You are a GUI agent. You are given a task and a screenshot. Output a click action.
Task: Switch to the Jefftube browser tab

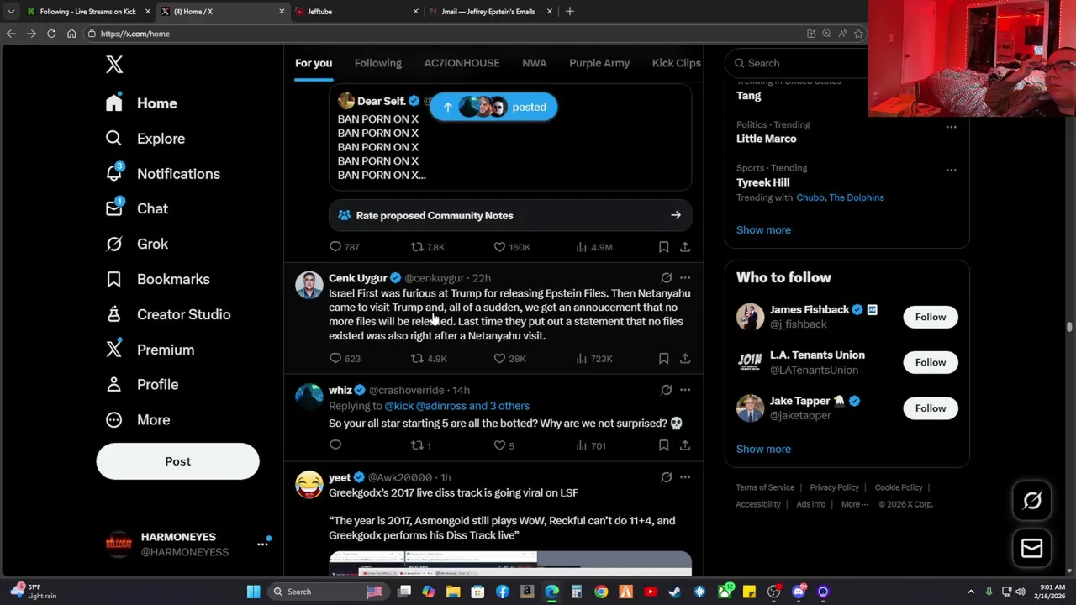point(356,11)
